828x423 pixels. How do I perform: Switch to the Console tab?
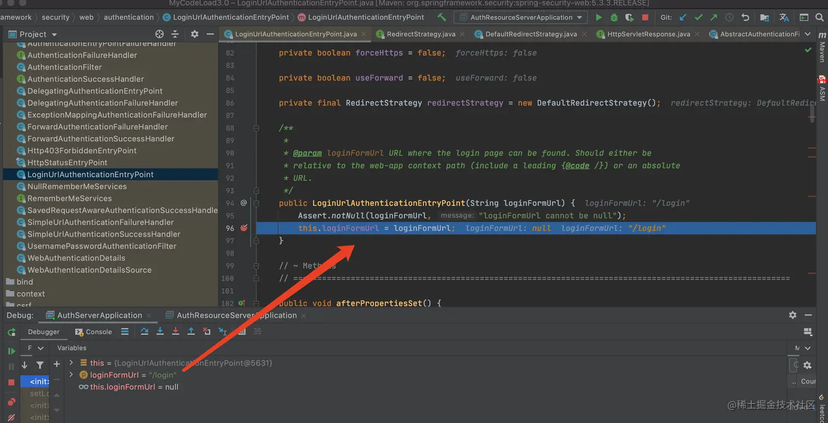[x=94, y=332]
